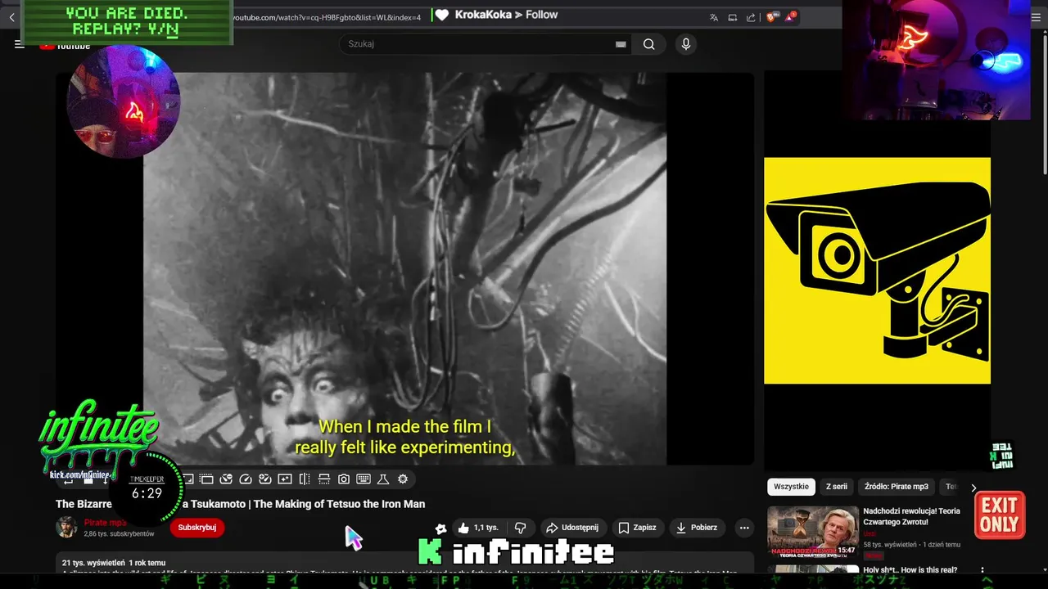Open options for the Holy sh*t video
This screenshot has width=1048, height=589.
coord(982,571)
